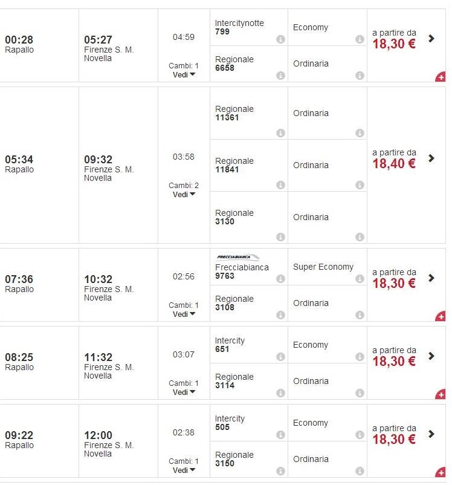Click red plus icon on 07:36 journey
Viewport: 452px width, 485px height.
(x=441, y=316)
